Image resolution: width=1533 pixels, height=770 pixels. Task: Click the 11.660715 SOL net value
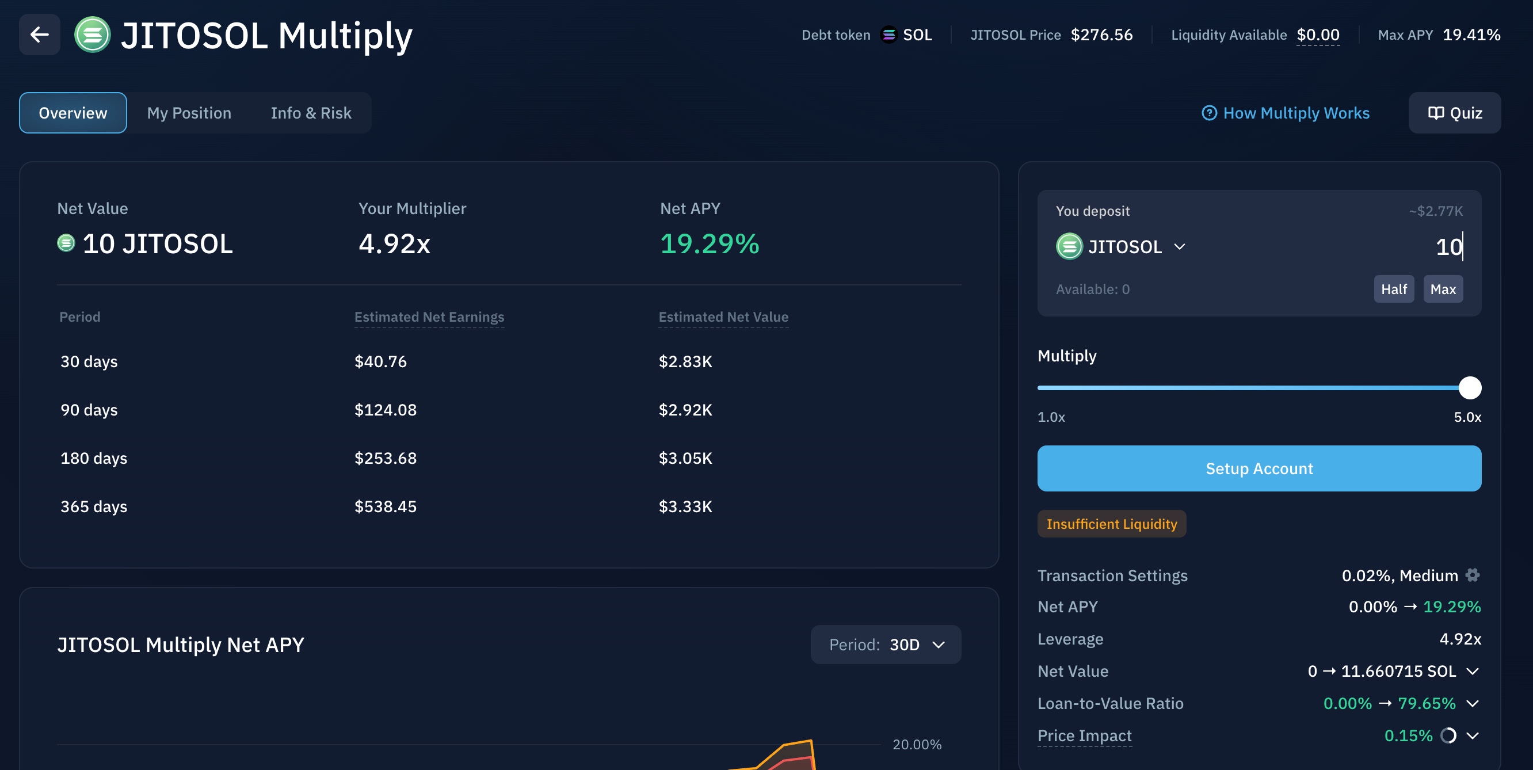(x=1398, y=671)
